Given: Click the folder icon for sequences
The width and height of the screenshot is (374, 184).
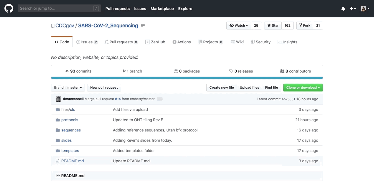Looking at the screenshot, I should point(58,130).
